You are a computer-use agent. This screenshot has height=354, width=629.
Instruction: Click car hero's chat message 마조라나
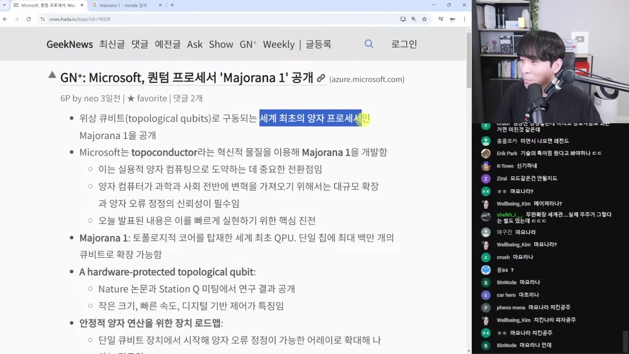529,295
